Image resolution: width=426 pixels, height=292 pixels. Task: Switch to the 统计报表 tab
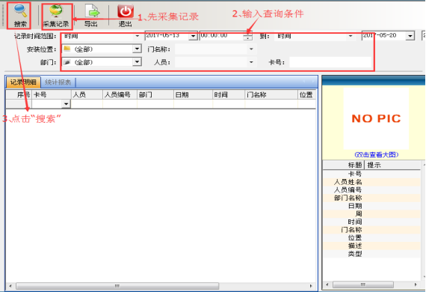coord(58,82)
